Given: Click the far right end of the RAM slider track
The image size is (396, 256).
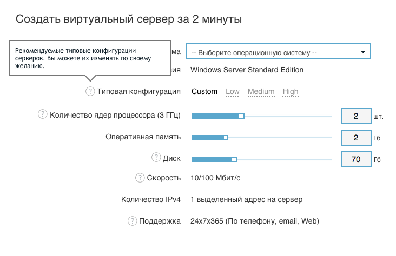Looking at the screenshot, I should pyautogui.click(x=331, y=138).
